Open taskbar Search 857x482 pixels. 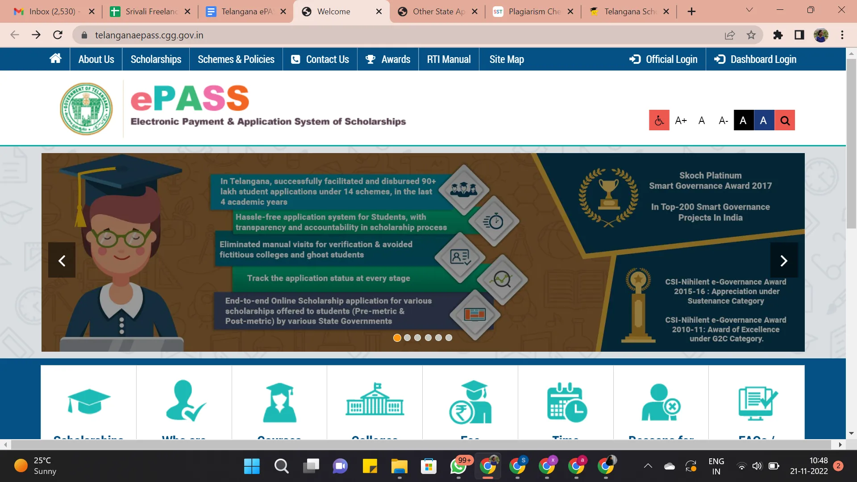click(281, 466)
